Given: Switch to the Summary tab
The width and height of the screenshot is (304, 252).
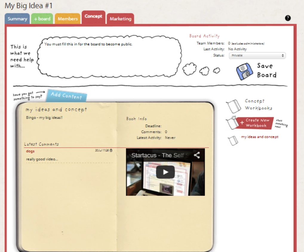Looking at the screenshot, I should tap(17, 19).
